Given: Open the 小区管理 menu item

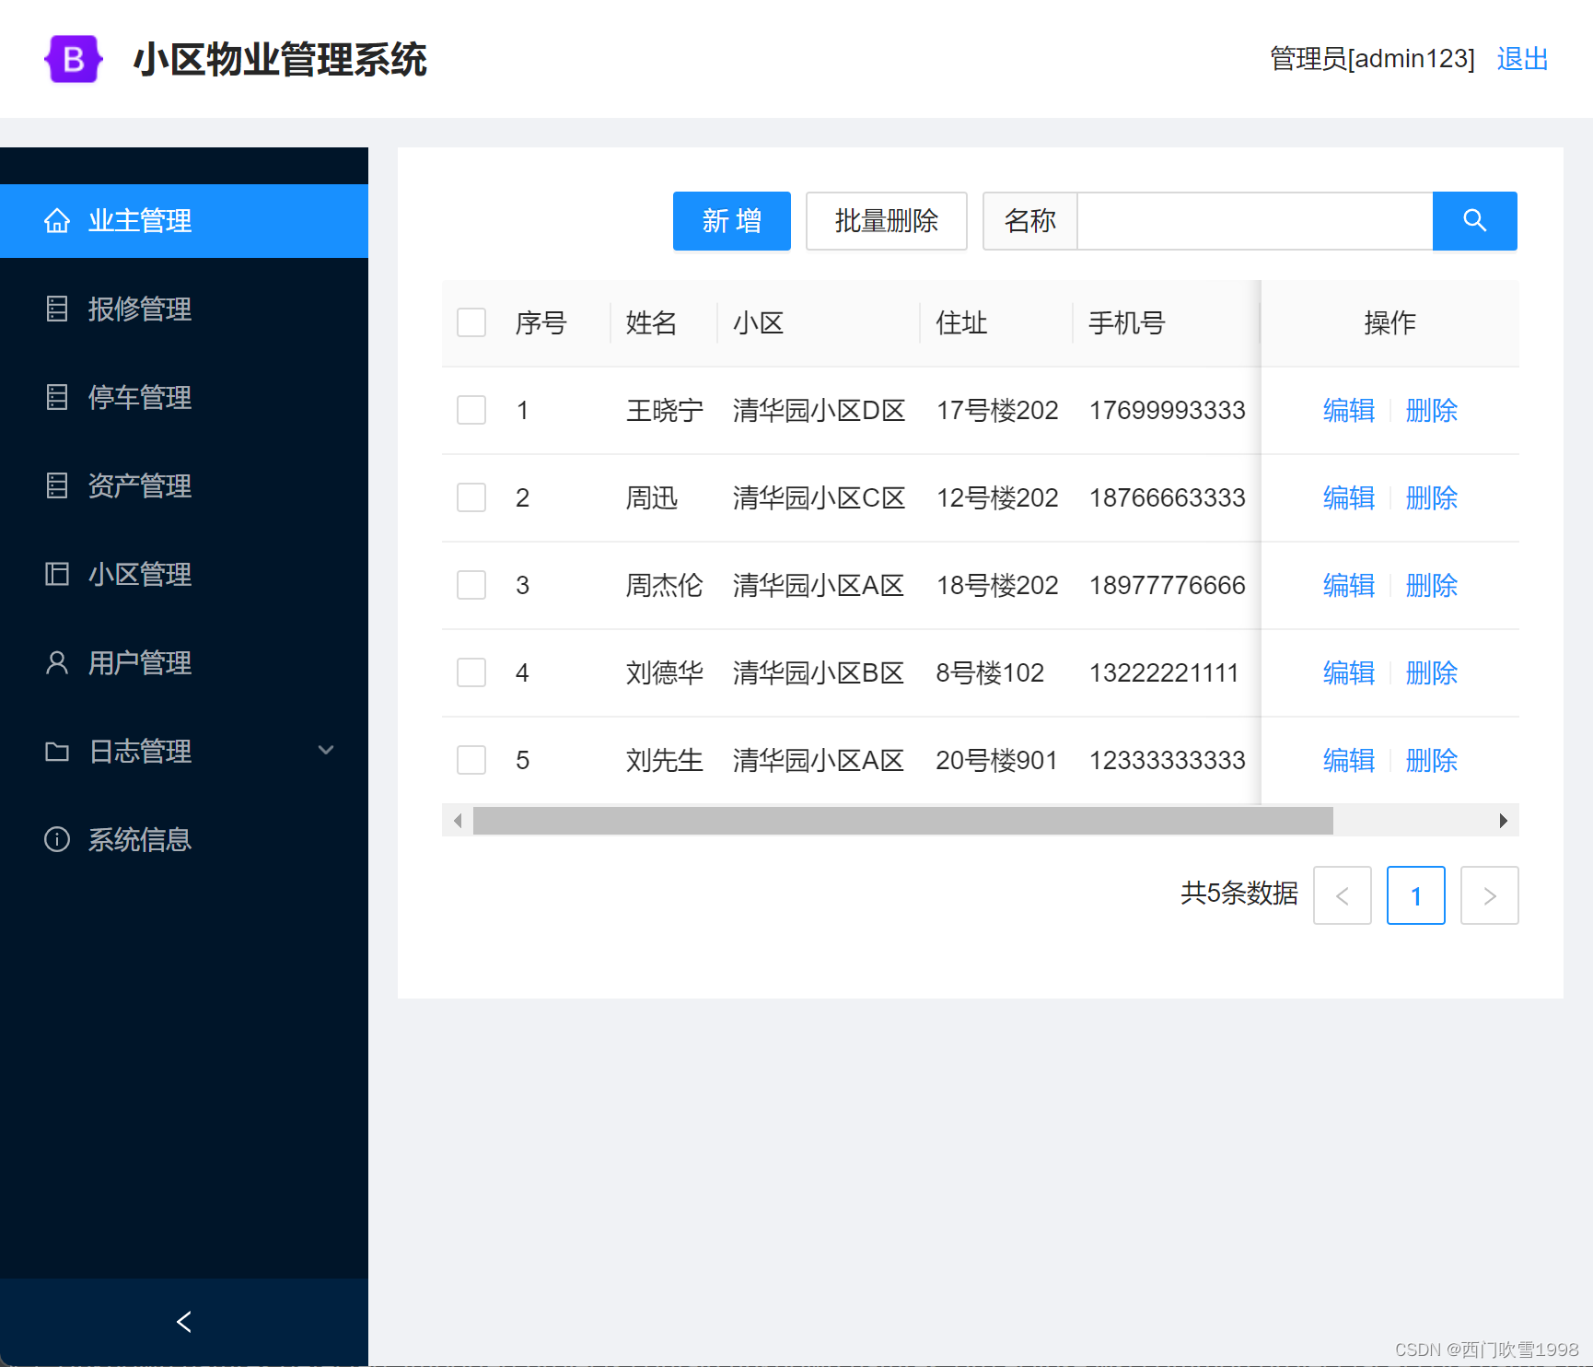Looking at the screenshot, I should 184,574.
